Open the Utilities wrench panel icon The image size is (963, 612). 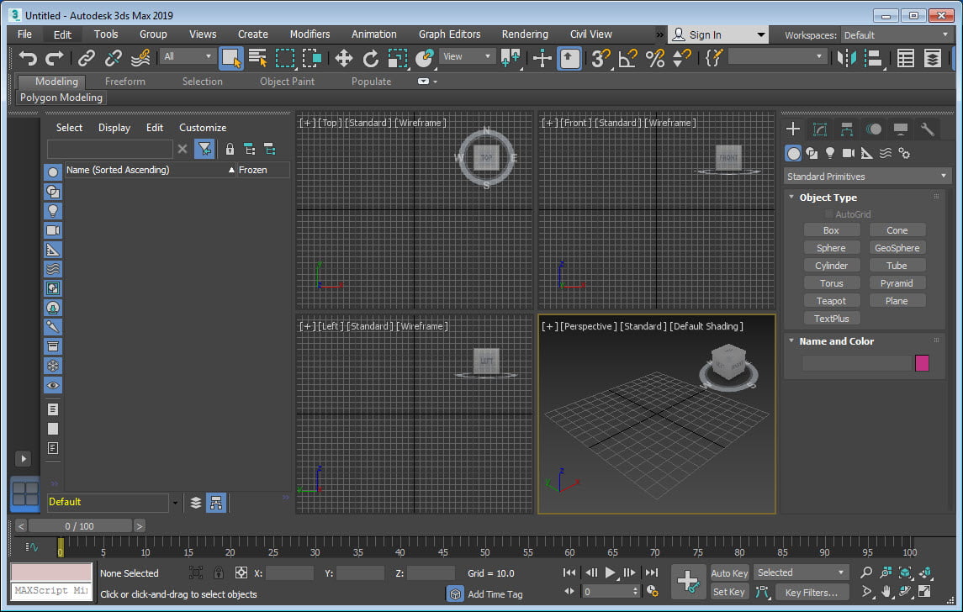click(928, 129)
